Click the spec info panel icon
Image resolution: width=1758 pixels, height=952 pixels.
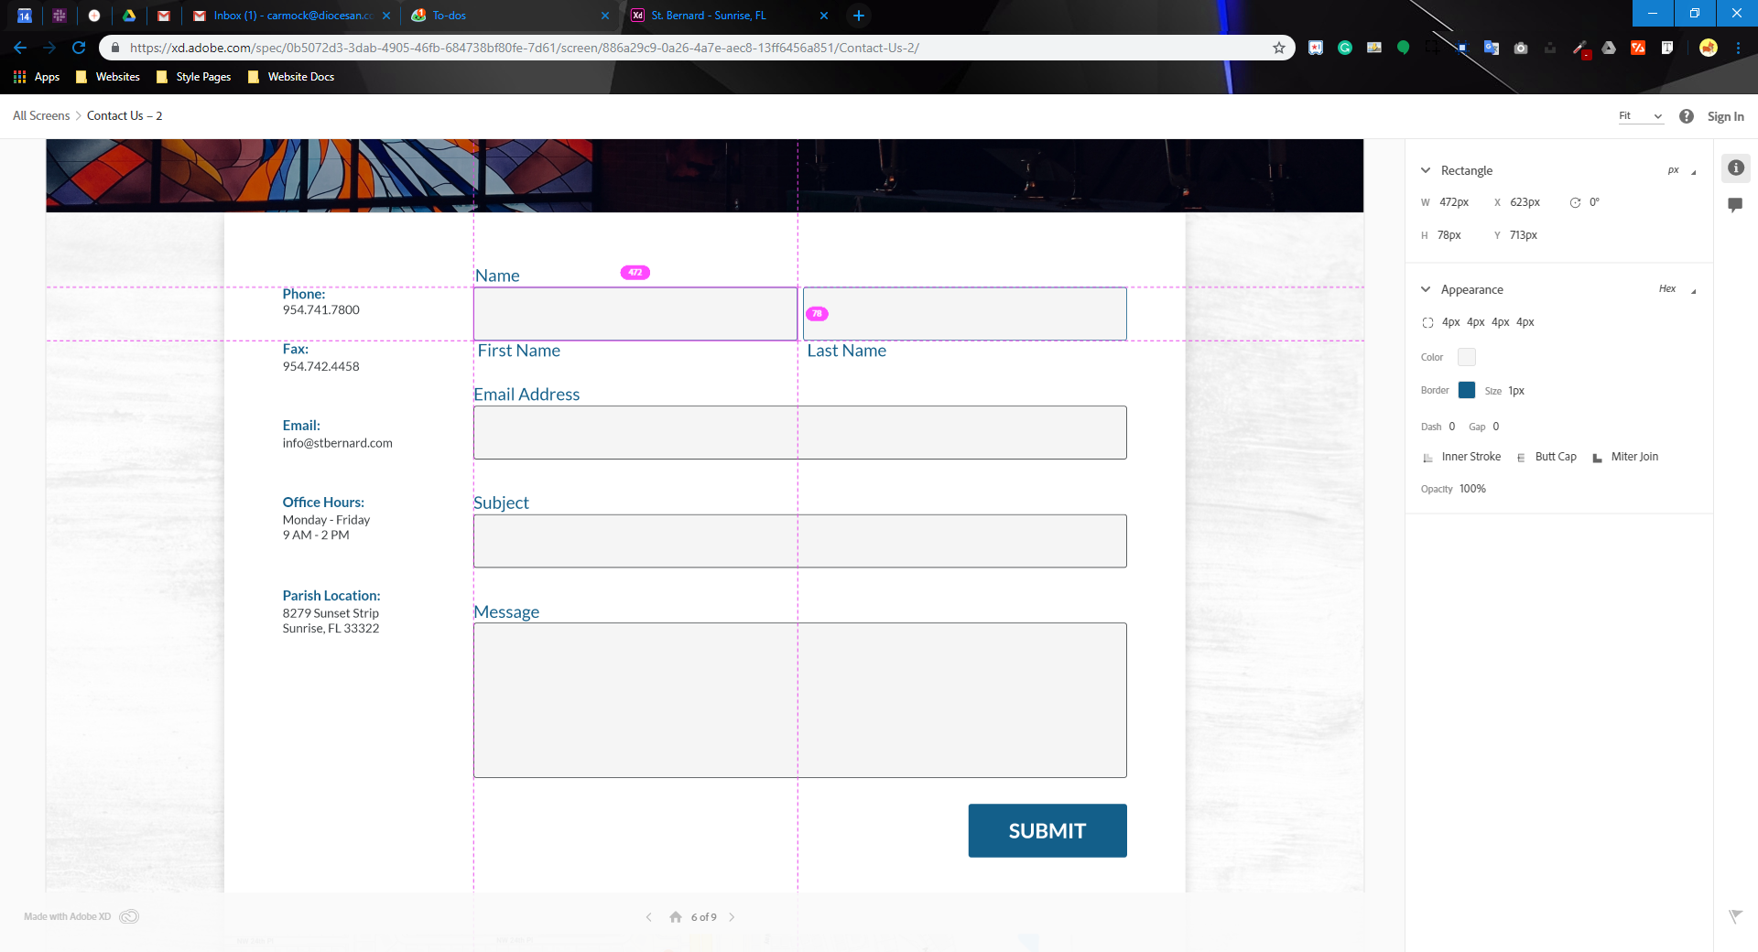coord(1735,168)
